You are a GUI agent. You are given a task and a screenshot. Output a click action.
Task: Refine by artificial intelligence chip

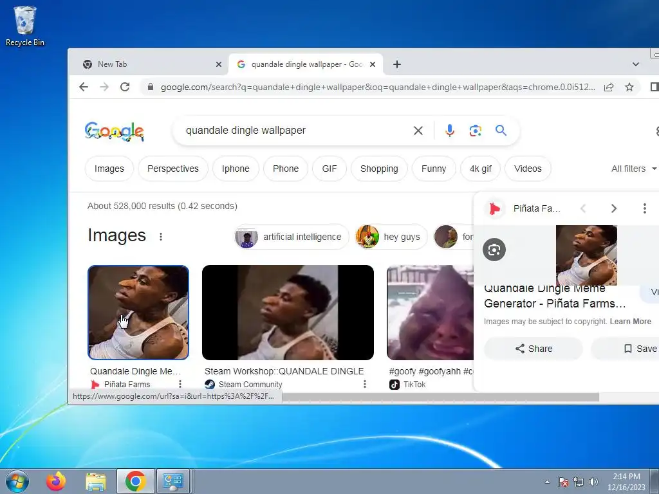(x=292, y=237)
